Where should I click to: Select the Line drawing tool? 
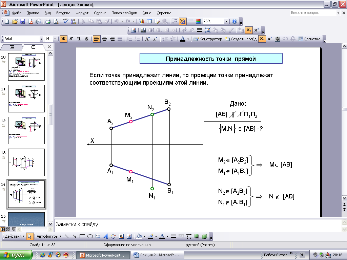click(66, 236)
